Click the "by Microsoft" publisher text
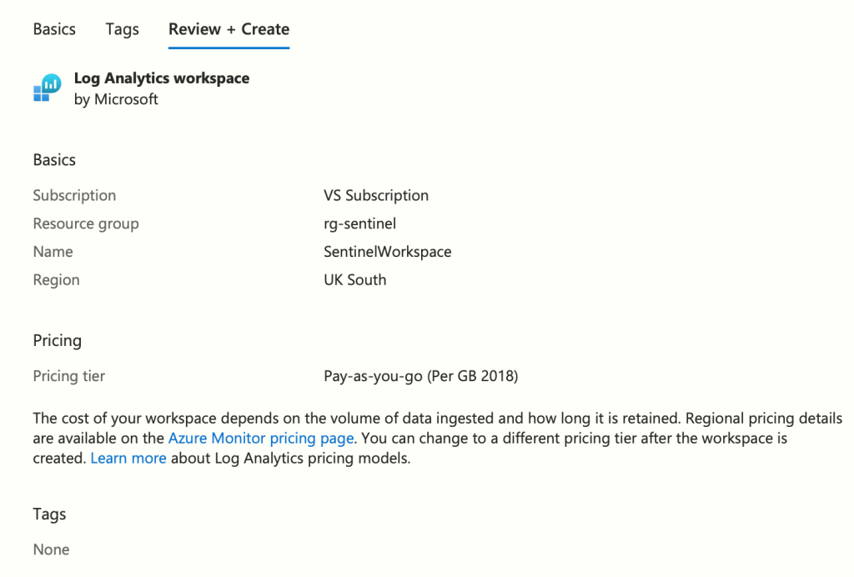Image resolution: width=854 pixels, height=577 pixels. (116, 99)
